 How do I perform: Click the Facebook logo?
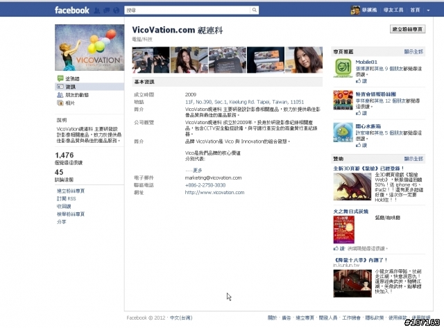tap(72, 10)
